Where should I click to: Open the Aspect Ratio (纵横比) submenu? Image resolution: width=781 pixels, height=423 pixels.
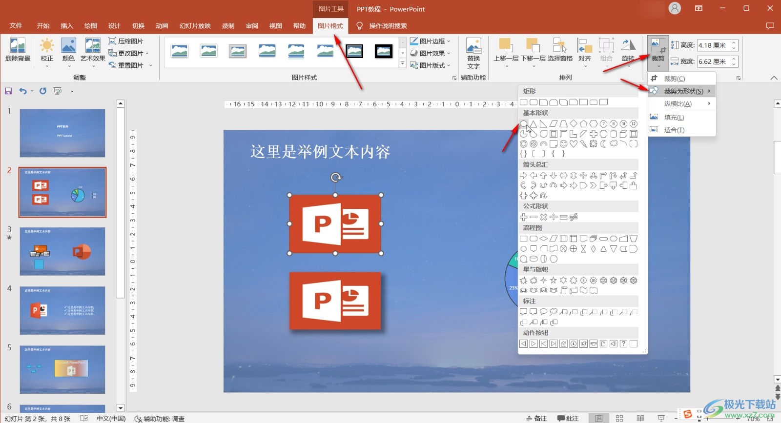click(681, 103)
